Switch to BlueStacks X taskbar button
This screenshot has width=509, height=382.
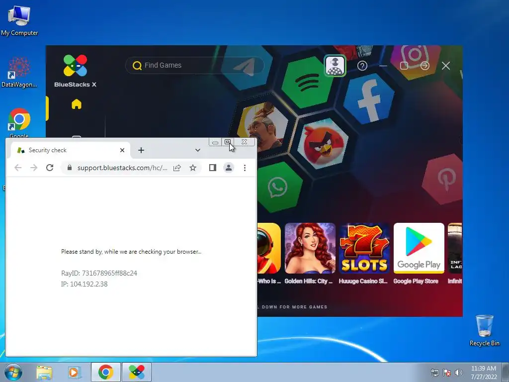coord(137,372)
